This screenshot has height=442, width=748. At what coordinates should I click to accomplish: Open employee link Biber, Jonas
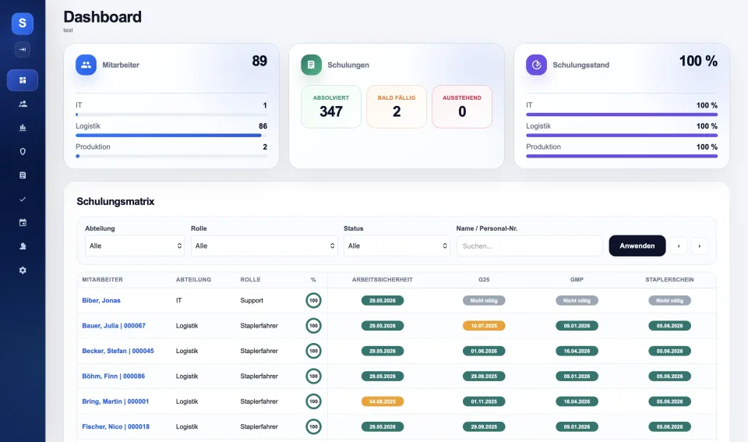click(101, 300)
